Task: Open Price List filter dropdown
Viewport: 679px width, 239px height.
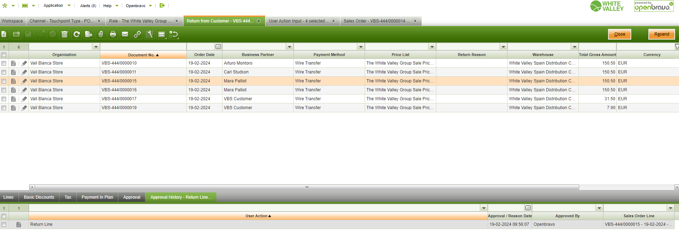Action: pos(432,47)
